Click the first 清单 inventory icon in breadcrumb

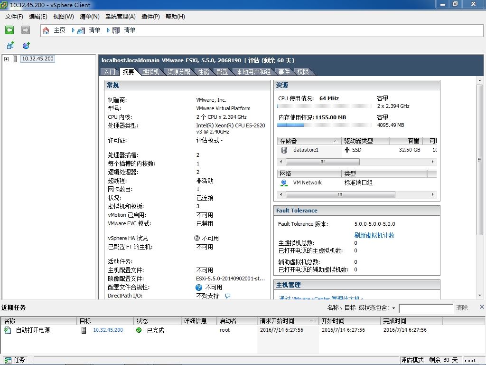point(81,30)
